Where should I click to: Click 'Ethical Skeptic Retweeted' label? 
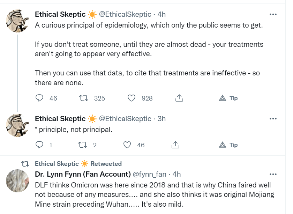78,163
